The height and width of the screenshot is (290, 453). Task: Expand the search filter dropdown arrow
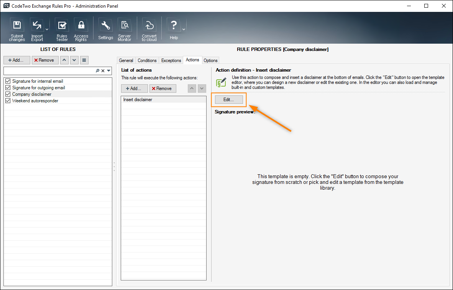(x=108, y=71)
